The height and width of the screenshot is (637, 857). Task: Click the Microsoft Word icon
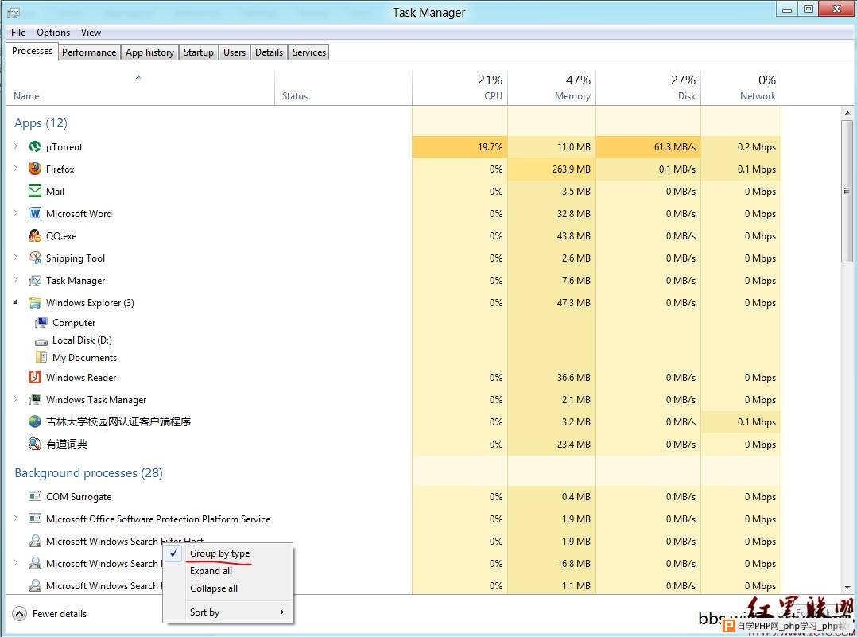(x=35, y=214)
